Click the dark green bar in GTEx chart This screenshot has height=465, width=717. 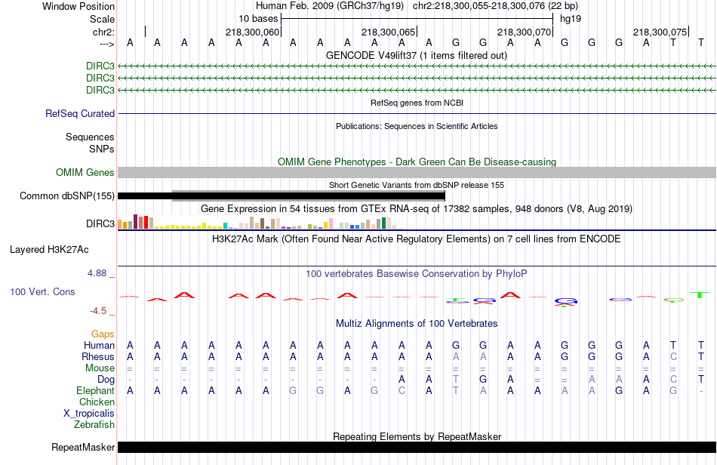coord(383,223)
